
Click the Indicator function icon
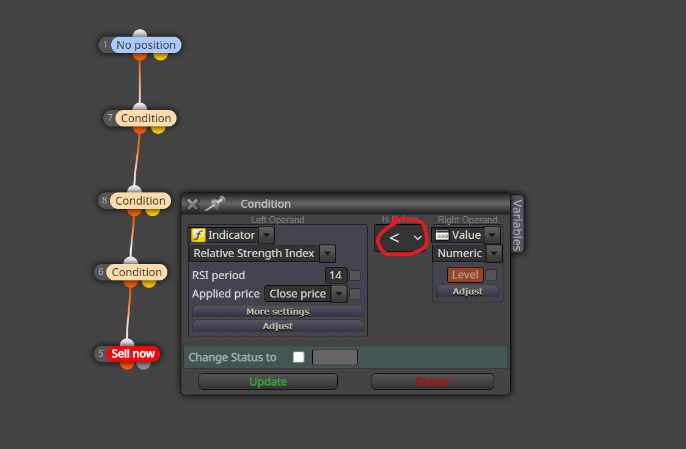pos(198,235)
